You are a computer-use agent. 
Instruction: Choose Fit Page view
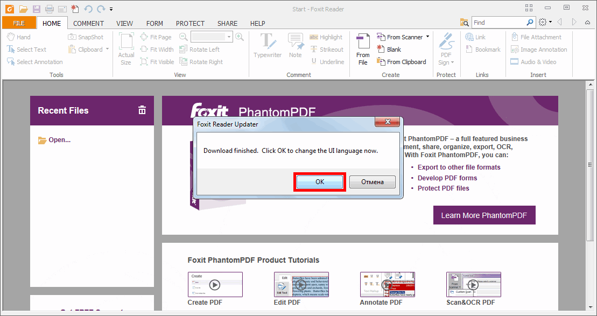(156, 37)
